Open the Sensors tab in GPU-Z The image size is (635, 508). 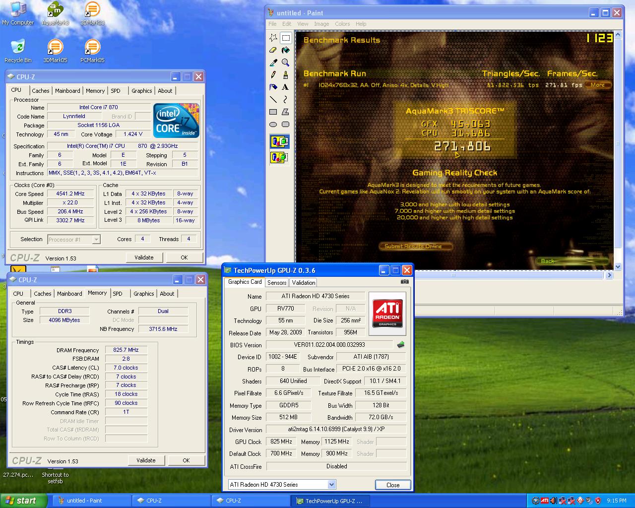277,282
